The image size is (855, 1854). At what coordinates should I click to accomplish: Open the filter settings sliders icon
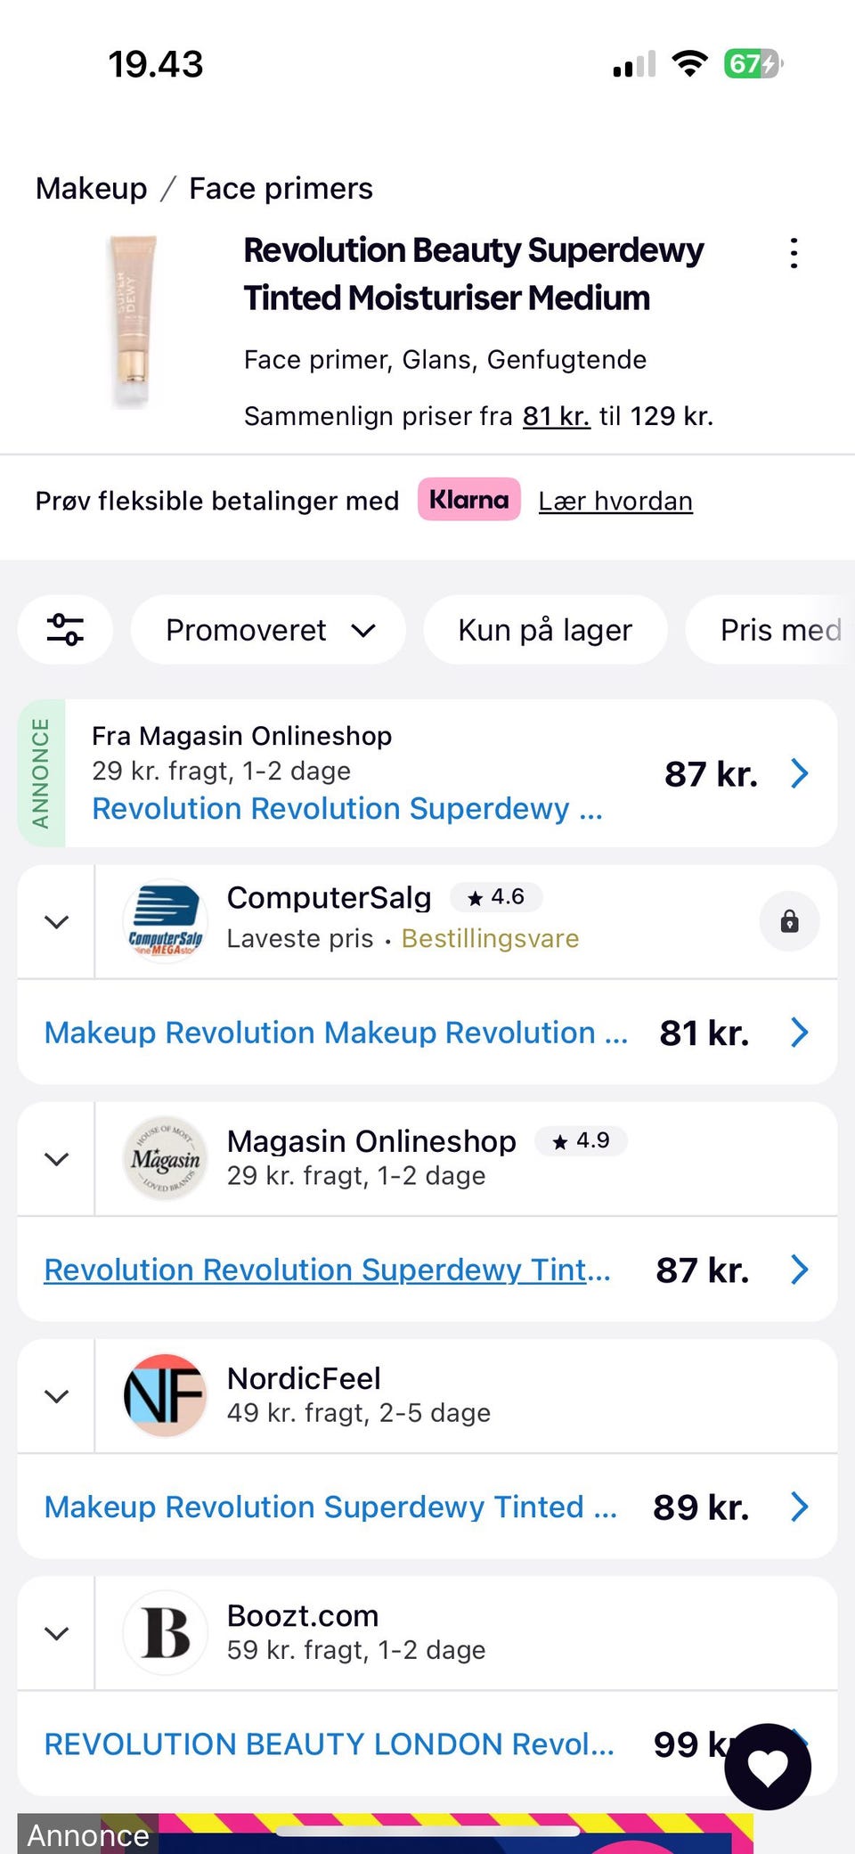(65, 630)
